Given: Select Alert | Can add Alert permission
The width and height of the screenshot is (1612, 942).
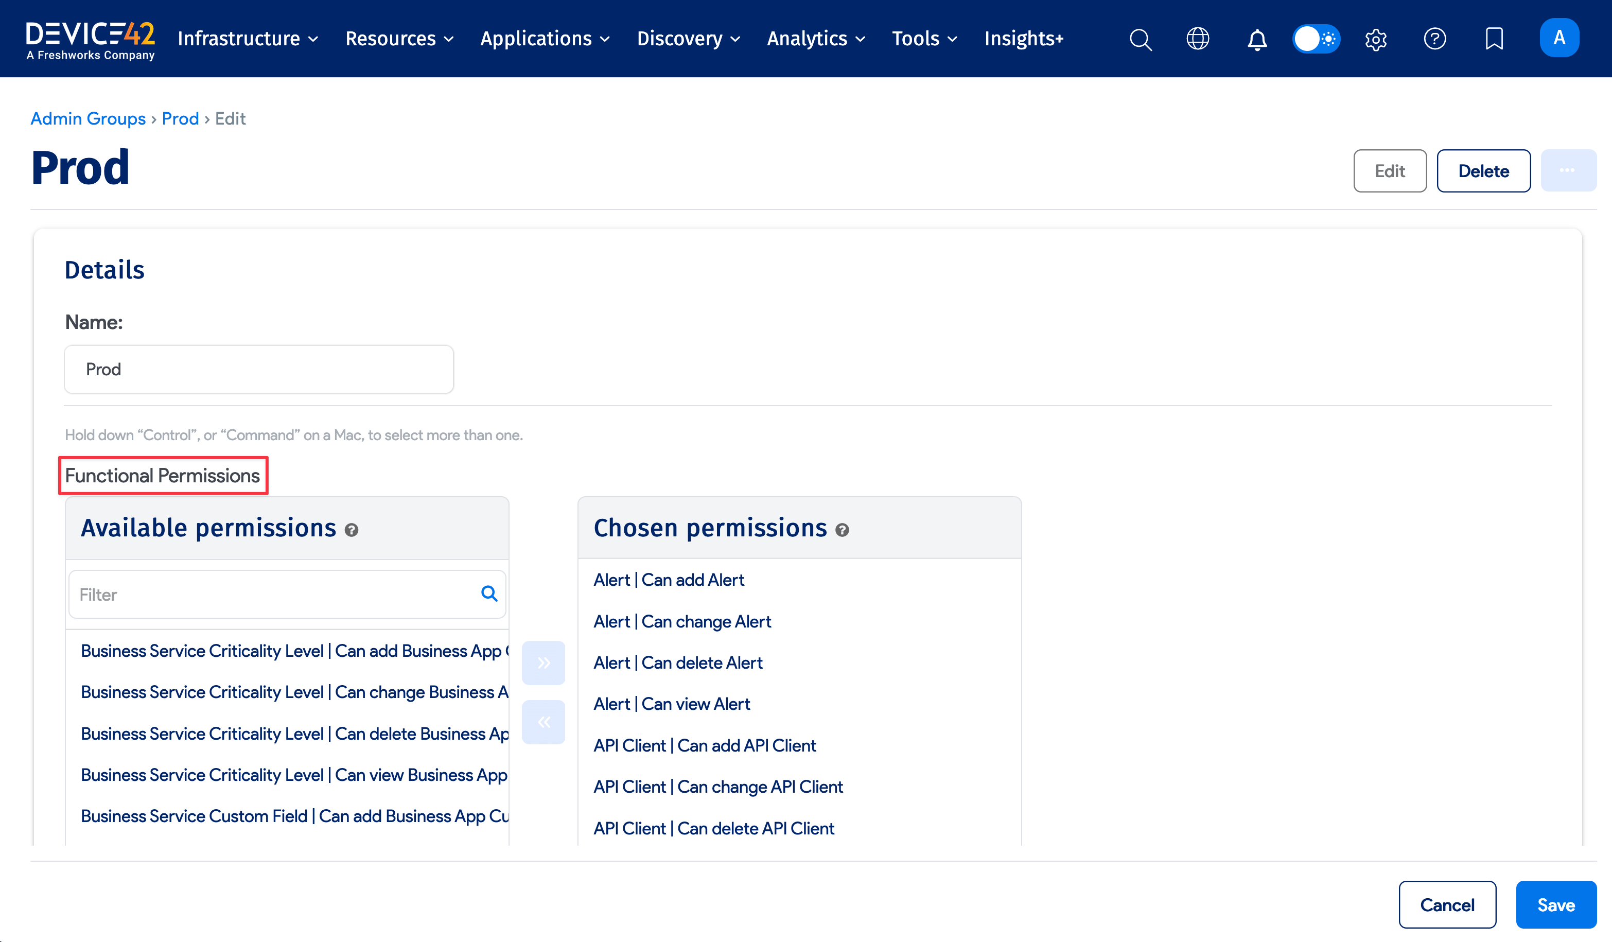Looking at the screenshot, I should [669, 579].
